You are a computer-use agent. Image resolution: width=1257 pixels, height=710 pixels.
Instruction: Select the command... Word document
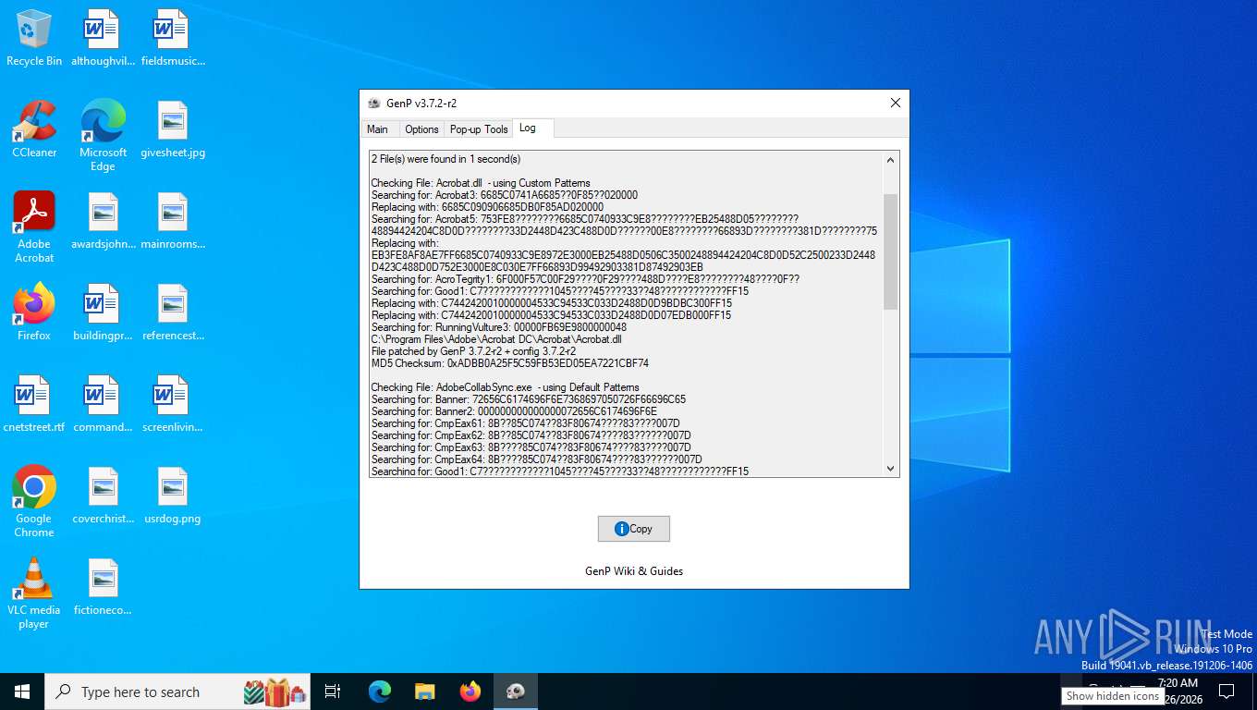(x=103, y=404)
